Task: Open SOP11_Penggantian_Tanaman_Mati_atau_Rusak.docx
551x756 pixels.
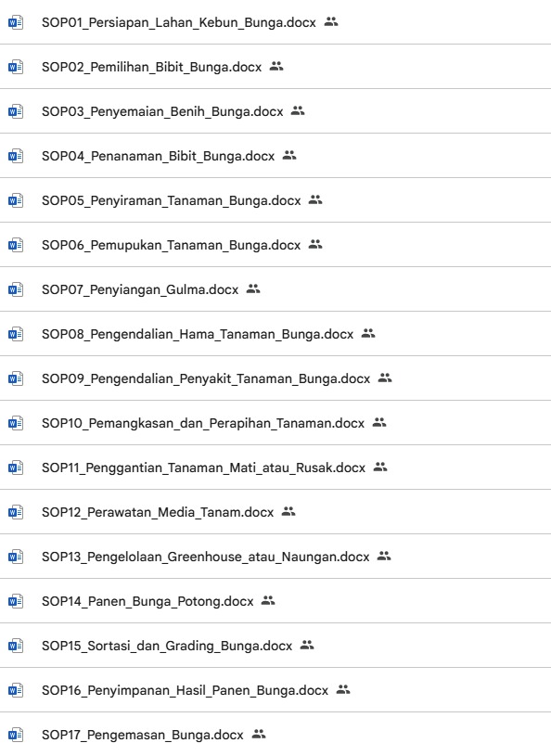Action: 203,468
